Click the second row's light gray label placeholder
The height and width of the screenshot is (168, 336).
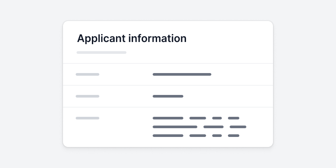87,96
